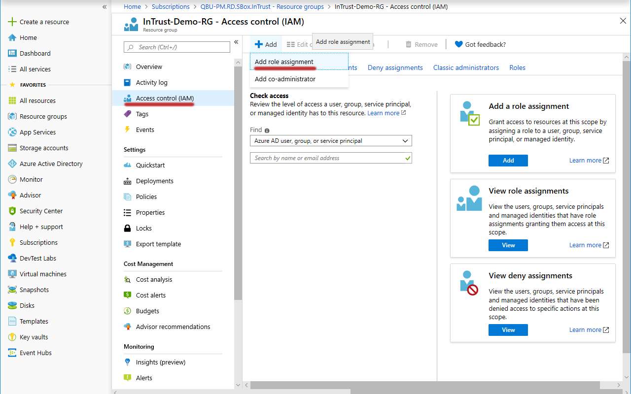Select the Locks padlock icon
Screen dimensions: 631x394
tap(128, 228)
